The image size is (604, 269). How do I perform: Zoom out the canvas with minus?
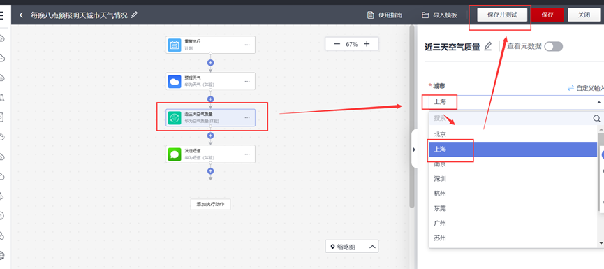click(337, 44)
